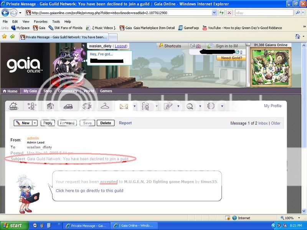Open the Gaia house icon in the toolbar

tap(50, 106)
